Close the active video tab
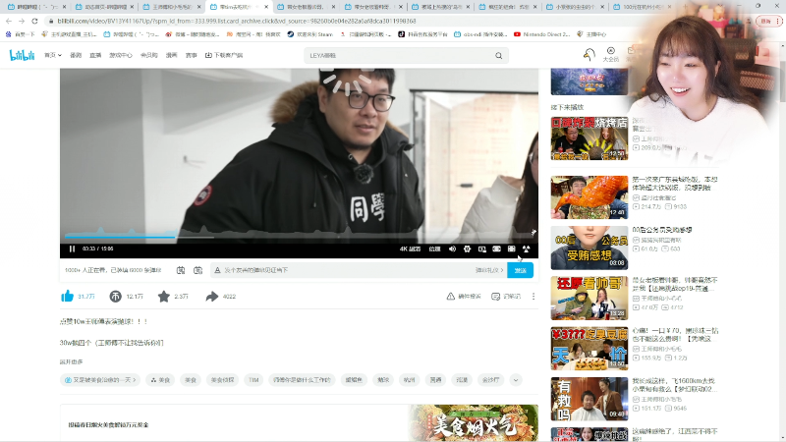Screen dimensions: 786x442 [x=266, y=7]
